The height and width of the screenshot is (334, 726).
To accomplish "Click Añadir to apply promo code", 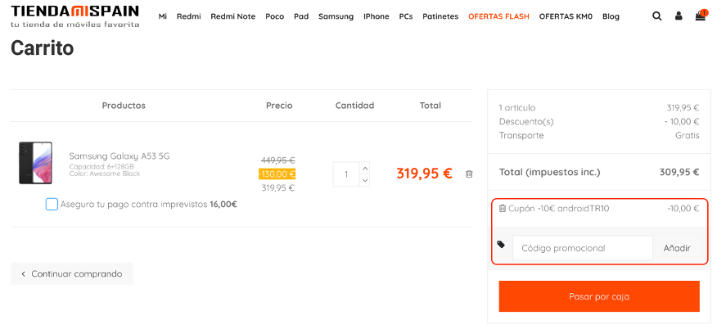I will click(677, 248).
